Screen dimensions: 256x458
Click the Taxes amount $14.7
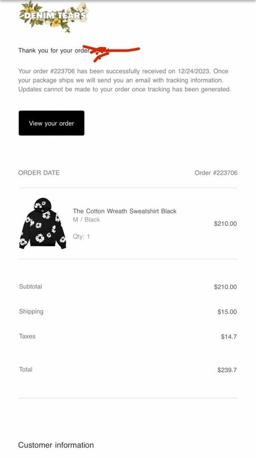pos(229,337)
